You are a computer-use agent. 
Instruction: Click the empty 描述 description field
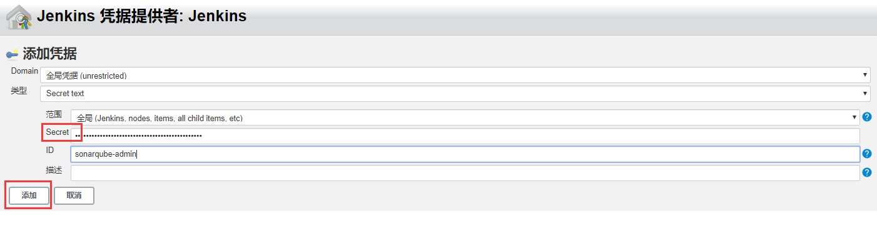coord(465,173)
